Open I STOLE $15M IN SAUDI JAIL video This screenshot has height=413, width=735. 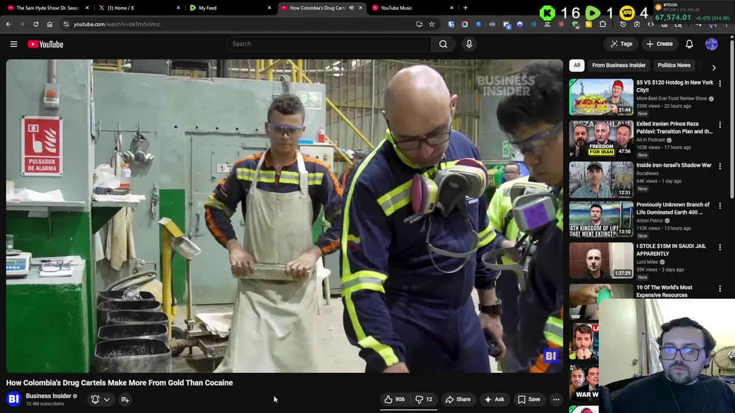click(671, 250)
